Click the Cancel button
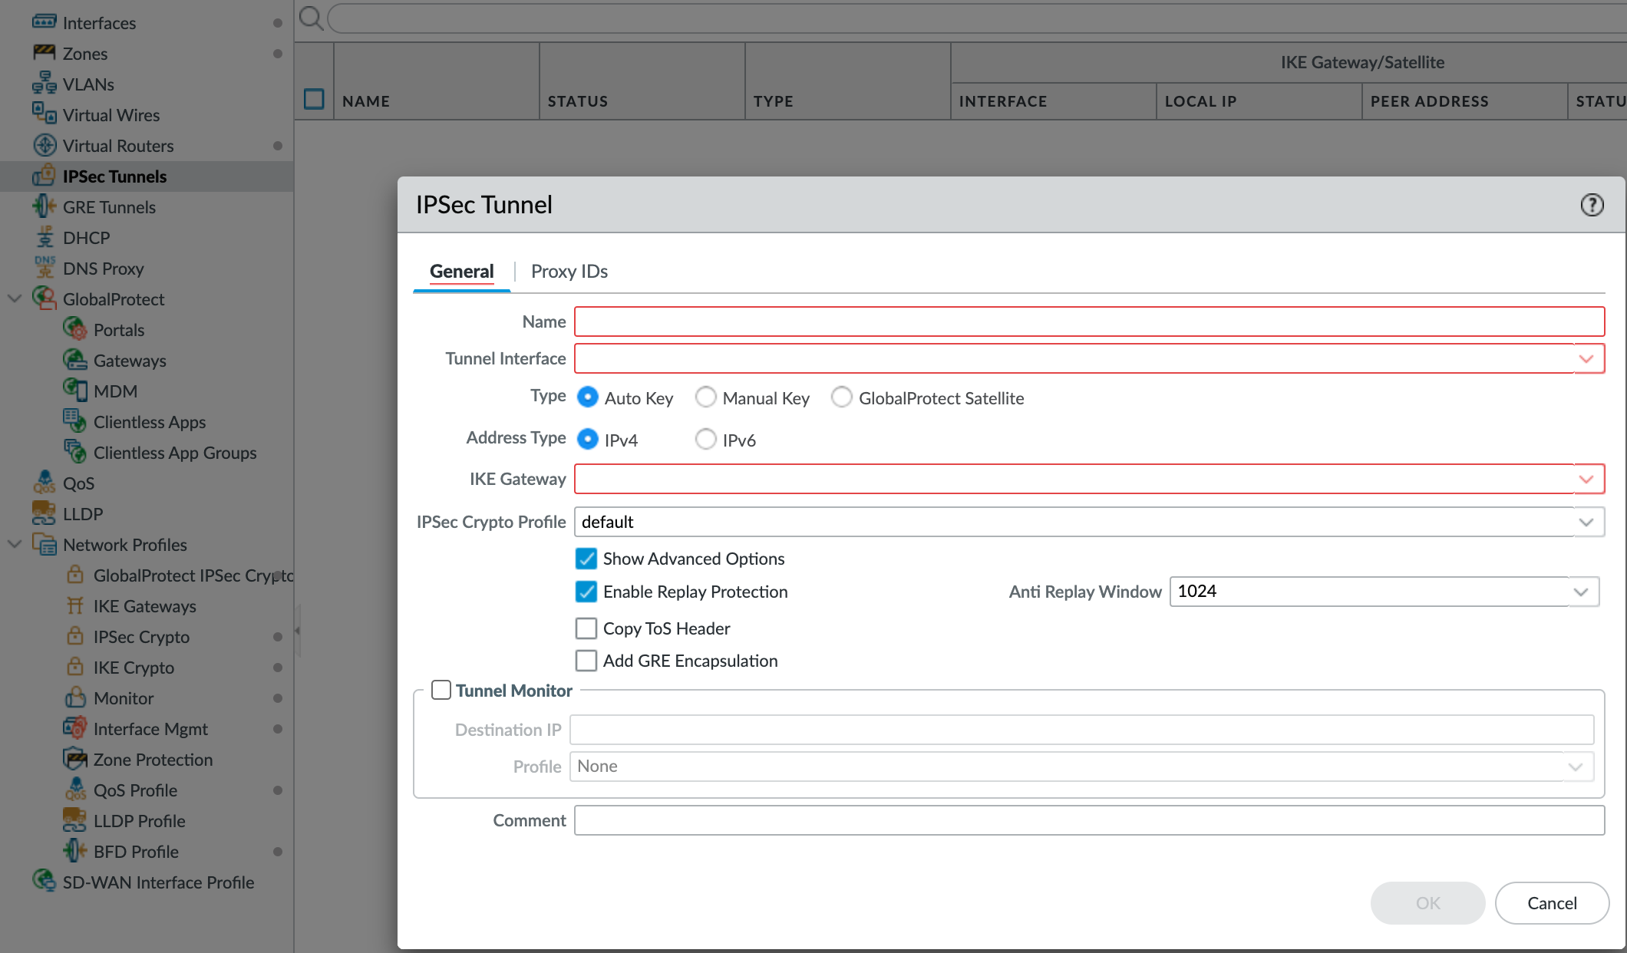The width and height of the screenshot is (1627, 953). [x=1552, y=903]
